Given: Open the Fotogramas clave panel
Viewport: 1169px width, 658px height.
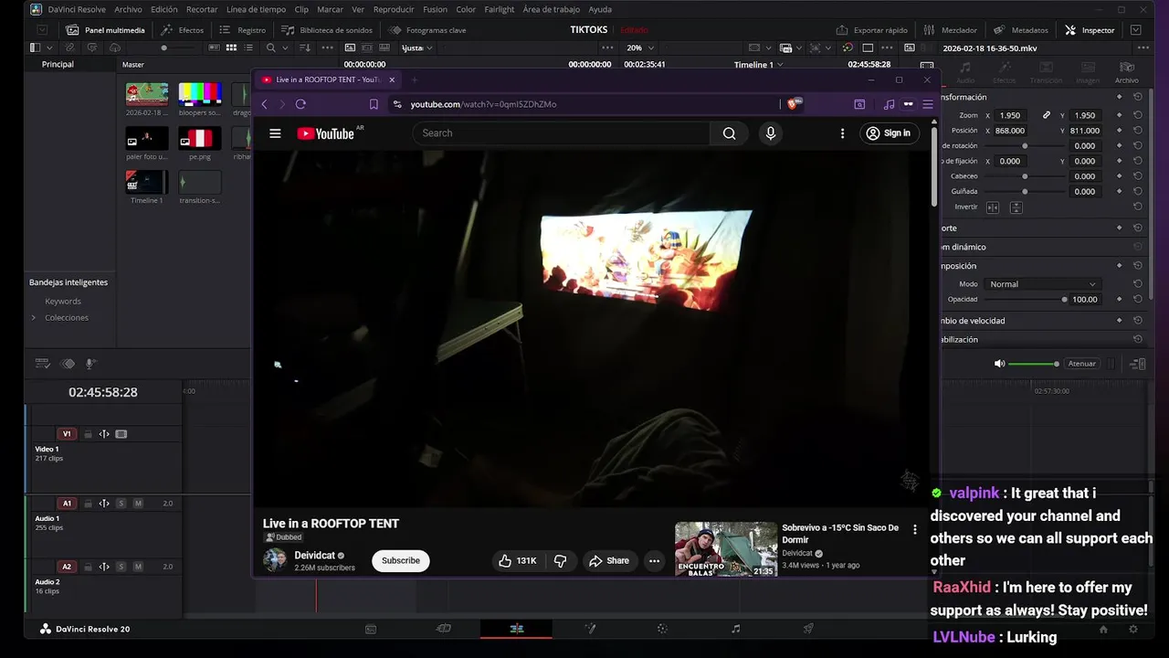Looking at the screenshot, I should click(x=427, y=30).
